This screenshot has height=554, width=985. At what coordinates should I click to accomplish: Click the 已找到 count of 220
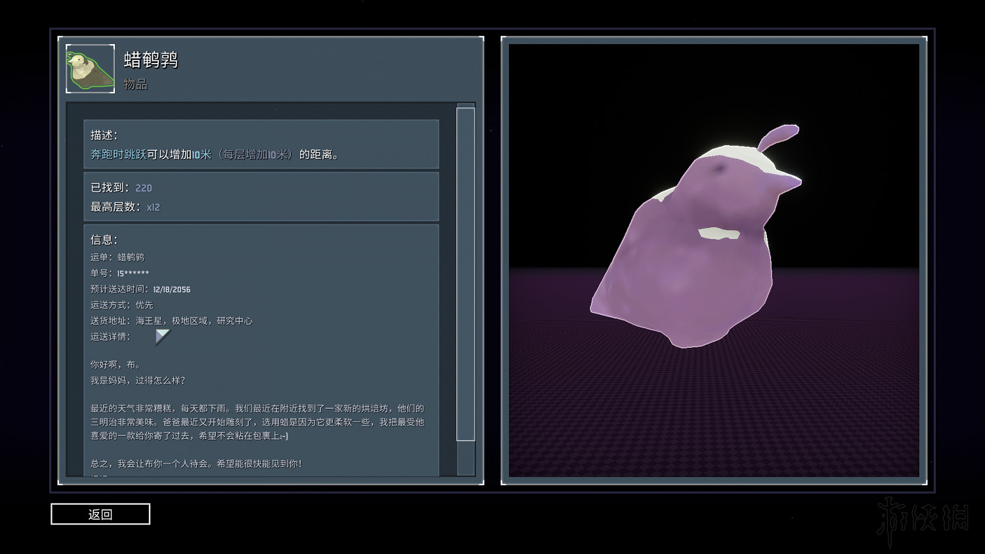143,188
